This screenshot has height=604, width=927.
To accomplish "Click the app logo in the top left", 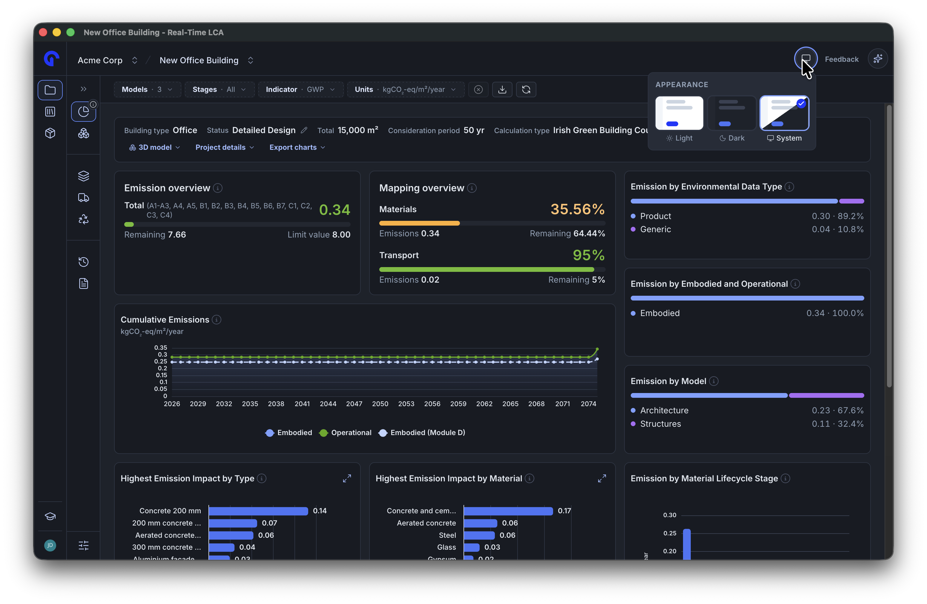I will [x=51, y=59].
